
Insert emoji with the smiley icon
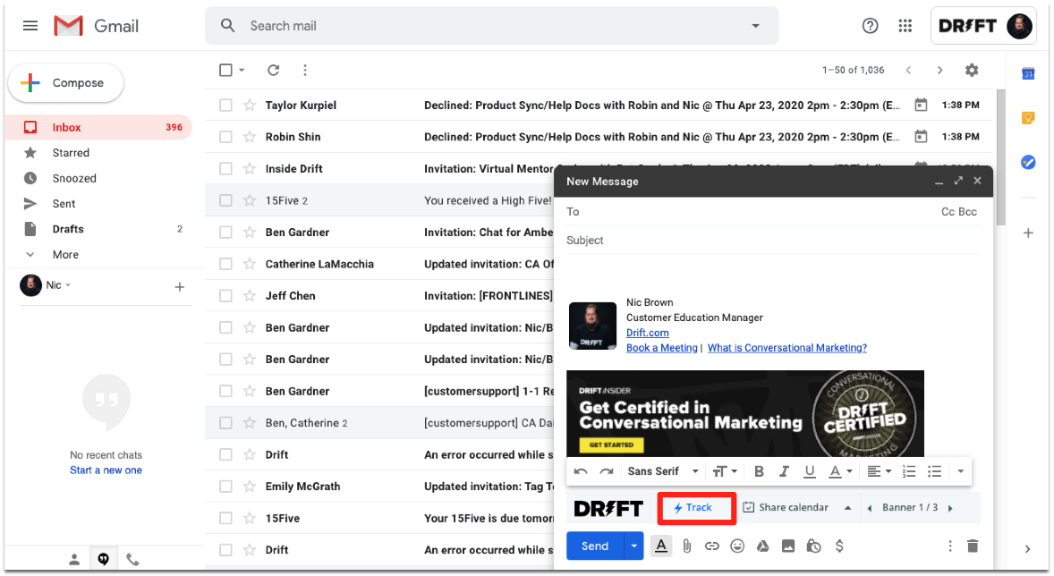pyautogui.click(x=737, y=546)
